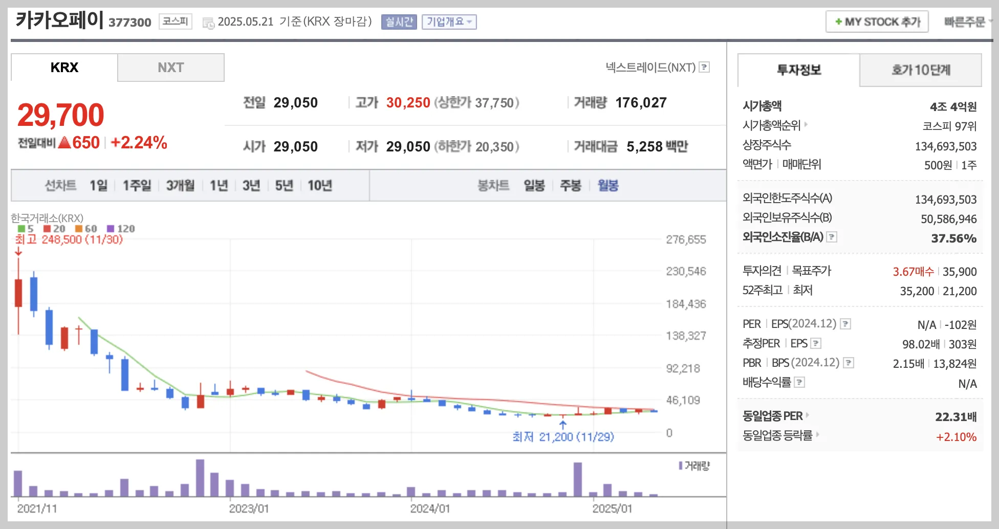Open help icon next to EPS(2024.12)
This screenshot has width=999, height=529.
coord(846,324)
